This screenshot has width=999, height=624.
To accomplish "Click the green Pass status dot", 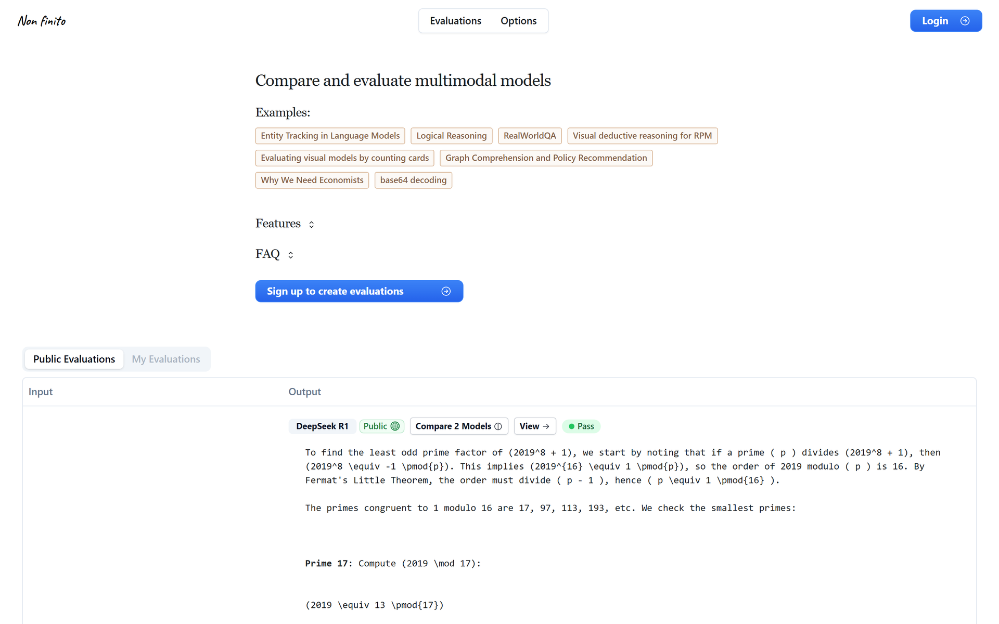I will [x=571, y=426].
